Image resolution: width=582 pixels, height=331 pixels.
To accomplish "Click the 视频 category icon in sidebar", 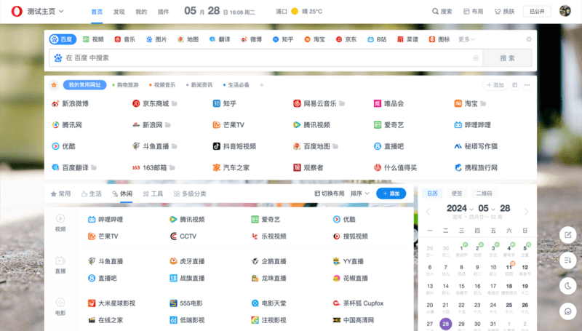I will pos(60,218).
